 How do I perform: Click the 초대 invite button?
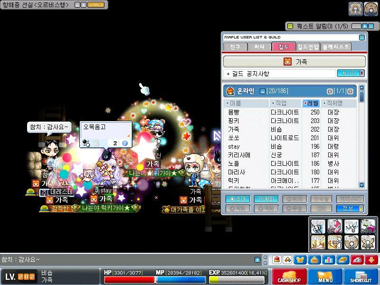(x=237, y=199)
